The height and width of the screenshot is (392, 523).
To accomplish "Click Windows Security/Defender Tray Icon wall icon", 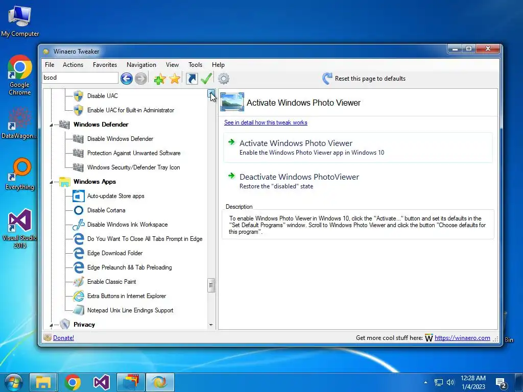I will pyautogui.click(x=78, y=167).
